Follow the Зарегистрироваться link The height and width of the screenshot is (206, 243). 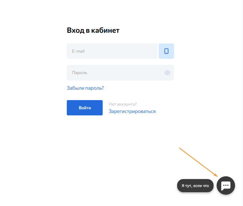point(132,111)
